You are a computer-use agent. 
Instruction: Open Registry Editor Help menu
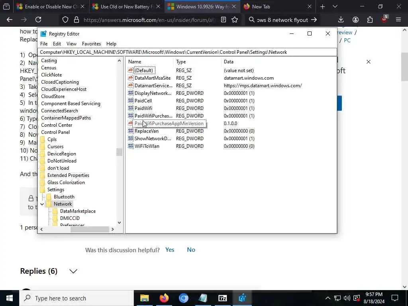[x=112, y=44]
